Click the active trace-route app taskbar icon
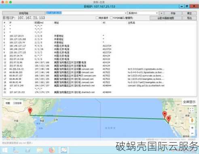 coord(64,150)
